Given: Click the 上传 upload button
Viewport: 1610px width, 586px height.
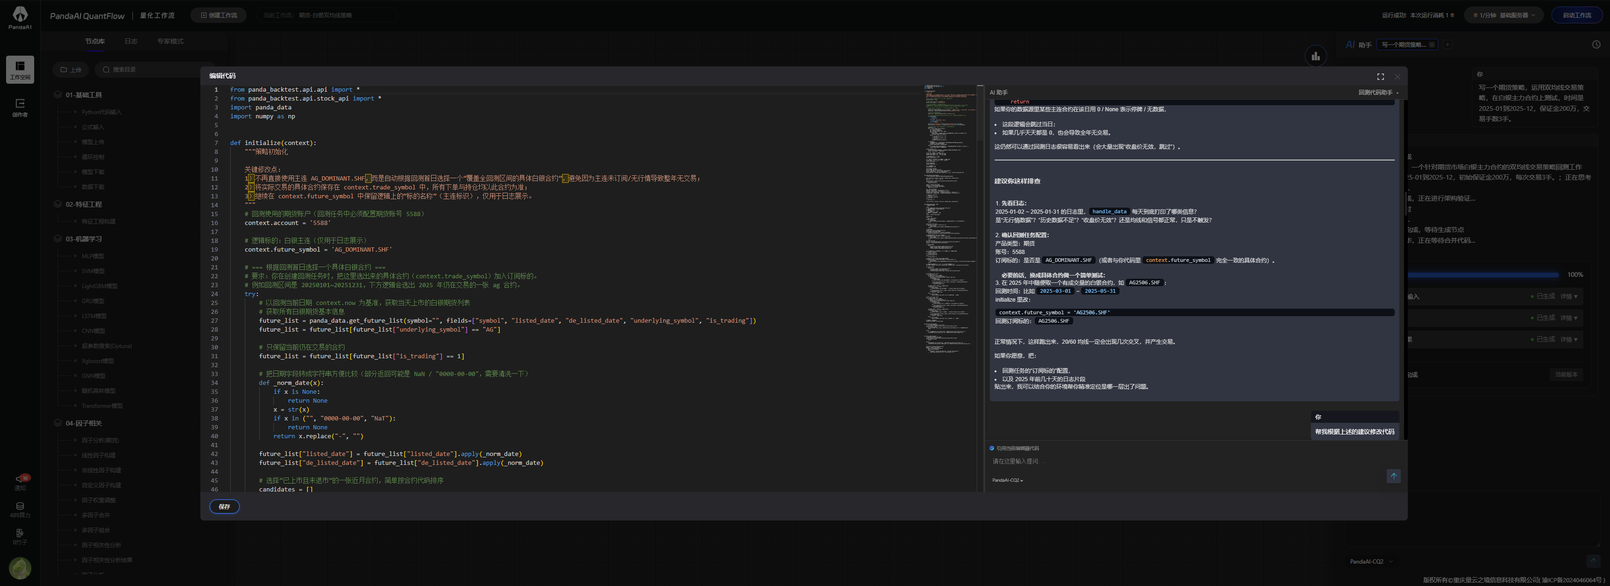Looking at the screenshot, I should tap(71, 69).
